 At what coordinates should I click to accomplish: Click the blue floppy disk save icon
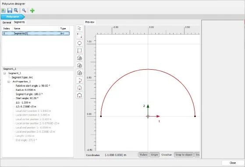point(10,11)
